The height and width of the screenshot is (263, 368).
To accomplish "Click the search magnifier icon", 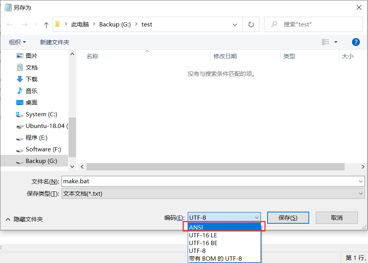I will (x=274, y=24).
